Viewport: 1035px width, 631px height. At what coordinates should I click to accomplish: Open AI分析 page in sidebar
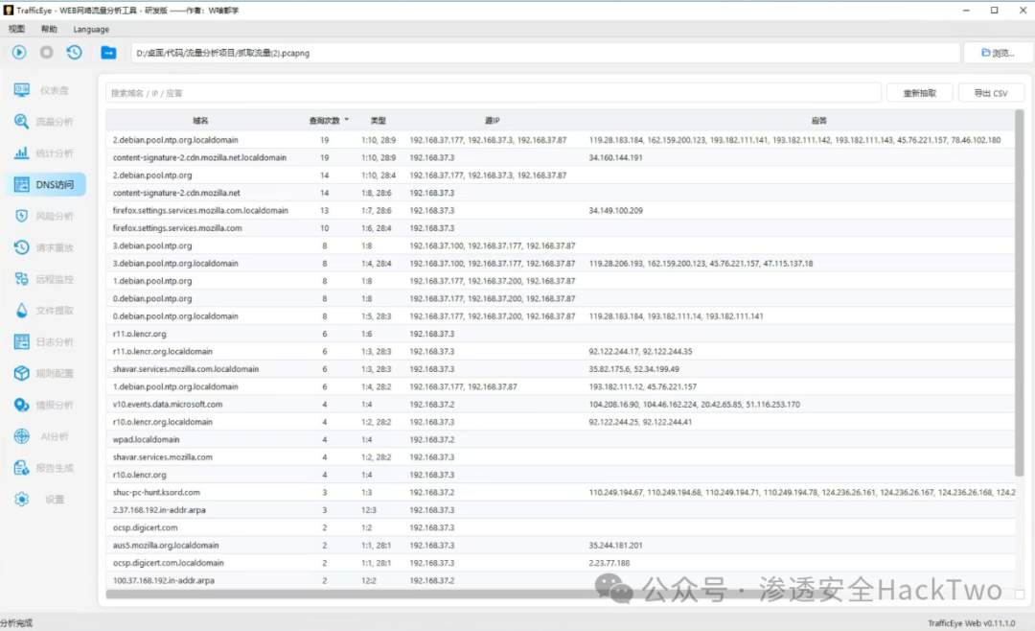point(46,436)
